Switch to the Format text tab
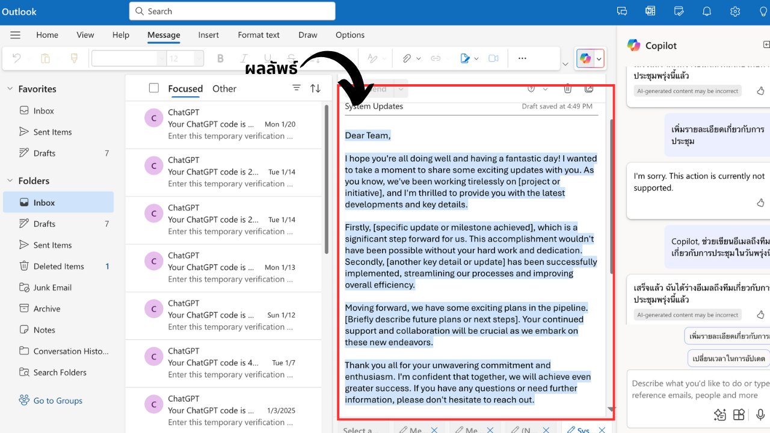The image size is (770, 433). pos(259,35)
